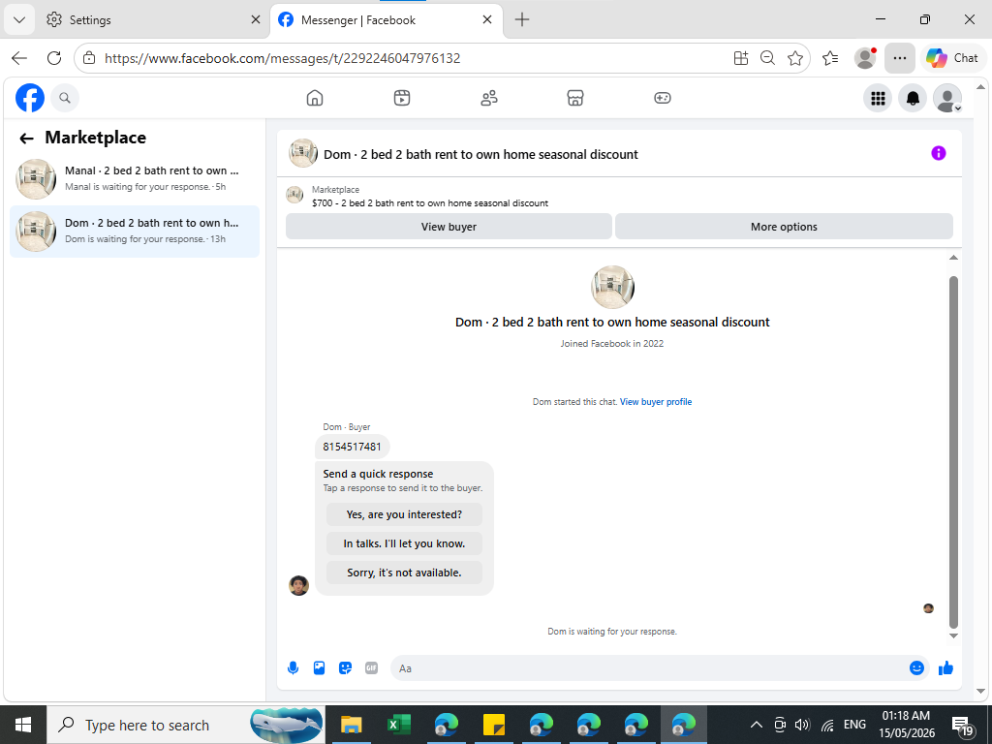Click the $700 listing title text
Image resolution: width=992 pixels, height=744 pixels.
430,203
